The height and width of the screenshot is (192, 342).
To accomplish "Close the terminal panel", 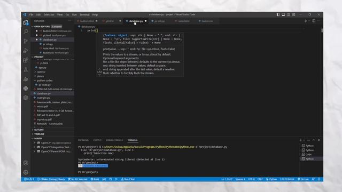I will 318,140.
